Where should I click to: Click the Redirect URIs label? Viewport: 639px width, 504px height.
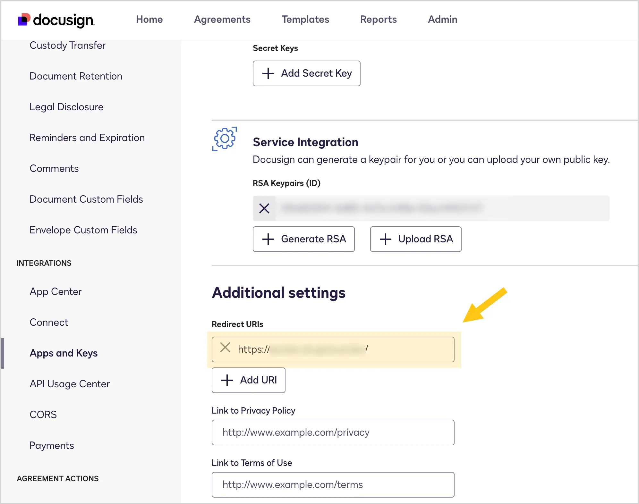[x=237, y=324]
